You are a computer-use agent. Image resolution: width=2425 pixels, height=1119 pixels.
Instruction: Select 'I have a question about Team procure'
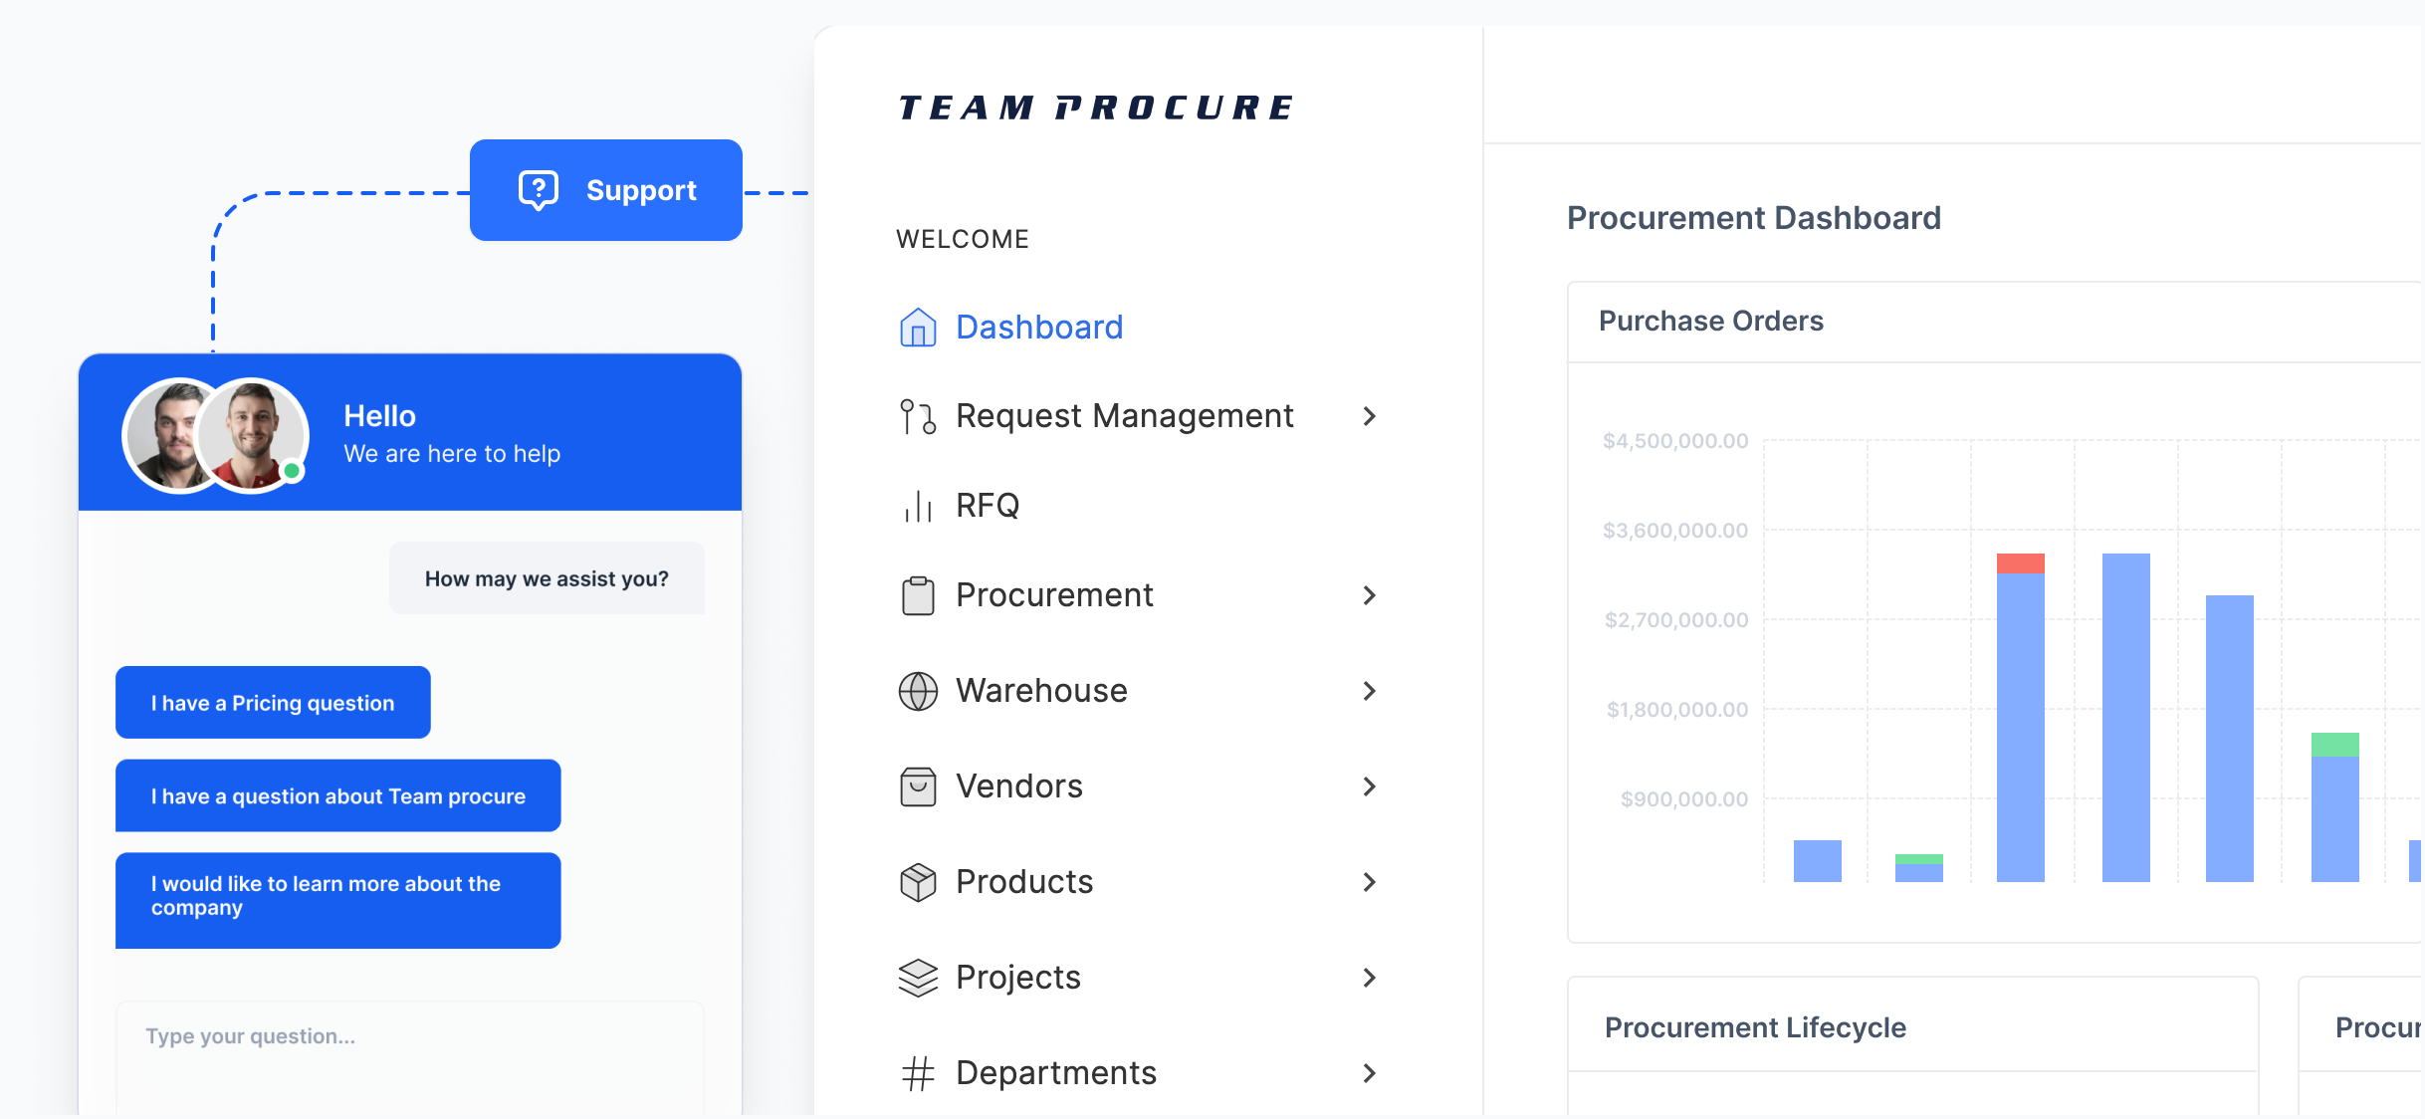coord(337,795)
